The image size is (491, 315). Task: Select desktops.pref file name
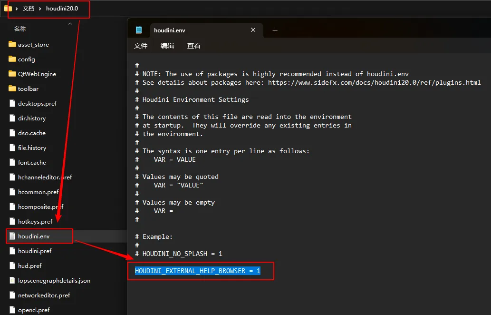click(37, 103)
